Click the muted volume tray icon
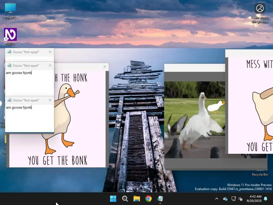Screen dimensions: 273x205 pyautogui.click(x=240, y=199)
